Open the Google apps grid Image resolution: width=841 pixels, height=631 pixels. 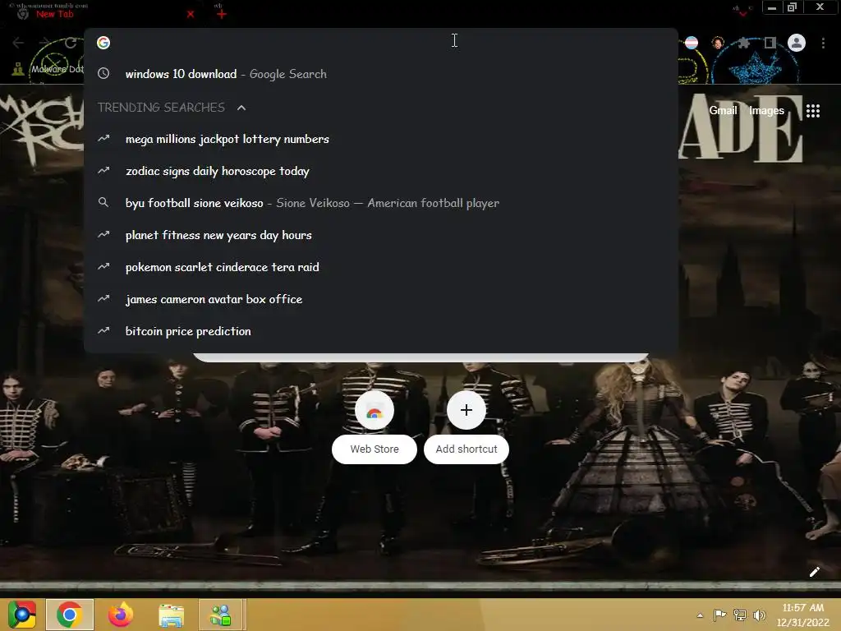813,111
